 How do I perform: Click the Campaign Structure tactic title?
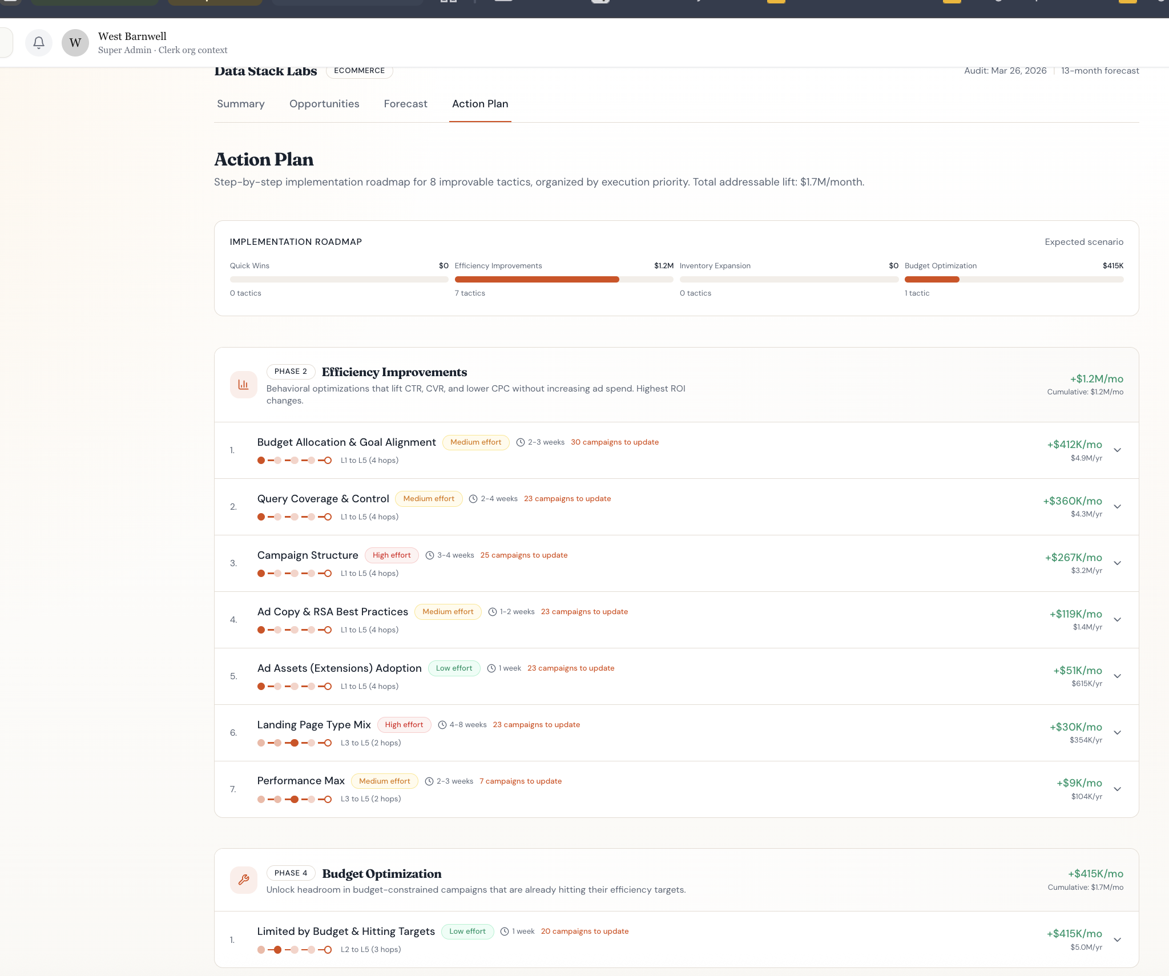point(308,555)
